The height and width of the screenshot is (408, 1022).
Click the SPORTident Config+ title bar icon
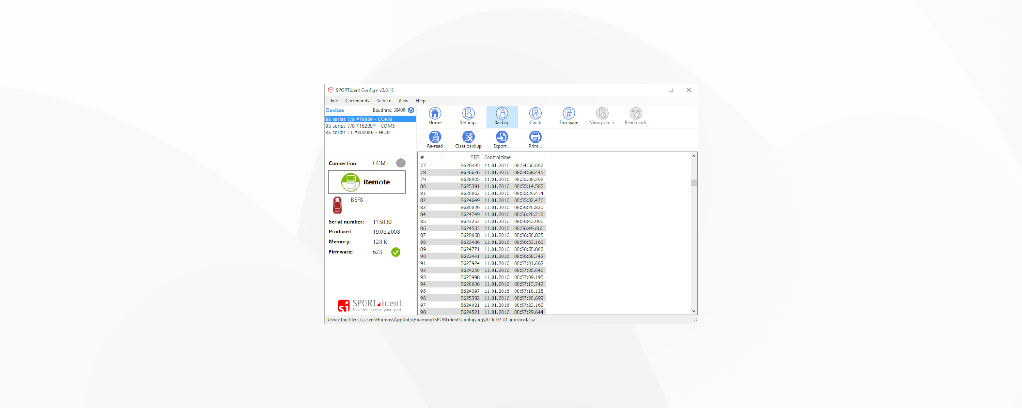(x=331, y=90)
